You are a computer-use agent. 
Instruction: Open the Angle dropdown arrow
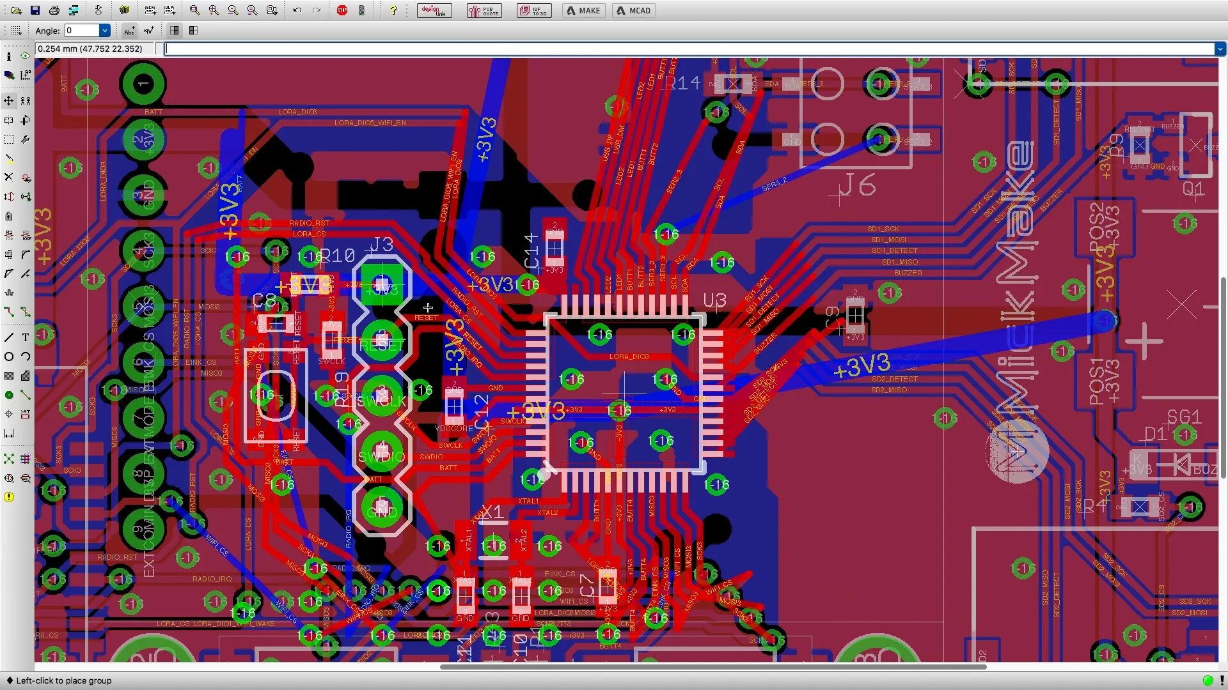coord(105,31)
